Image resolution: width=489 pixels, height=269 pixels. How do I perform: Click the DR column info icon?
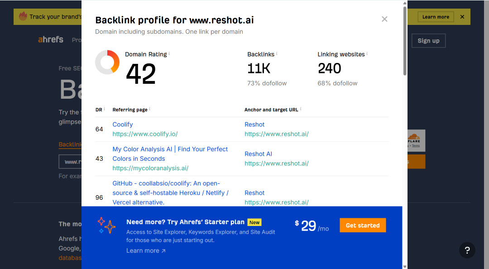(105, 109)
